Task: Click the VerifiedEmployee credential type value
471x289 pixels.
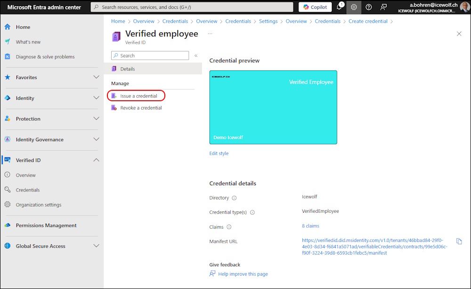Action: 320,211
